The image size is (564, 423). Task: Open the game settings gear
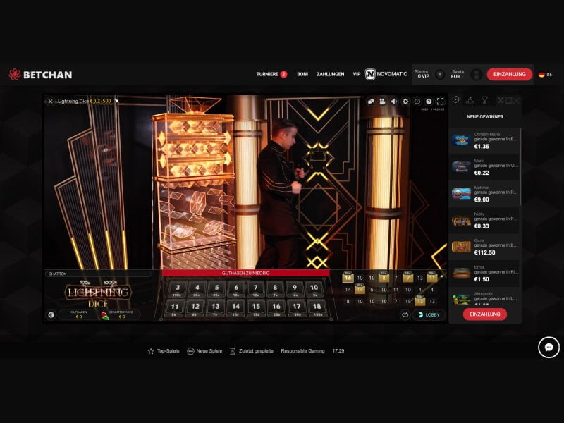coord(406,102)
